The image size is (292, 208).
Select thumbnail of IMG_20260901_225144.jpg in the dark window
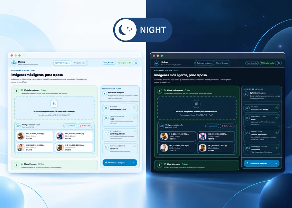click(x=203, y=148)
